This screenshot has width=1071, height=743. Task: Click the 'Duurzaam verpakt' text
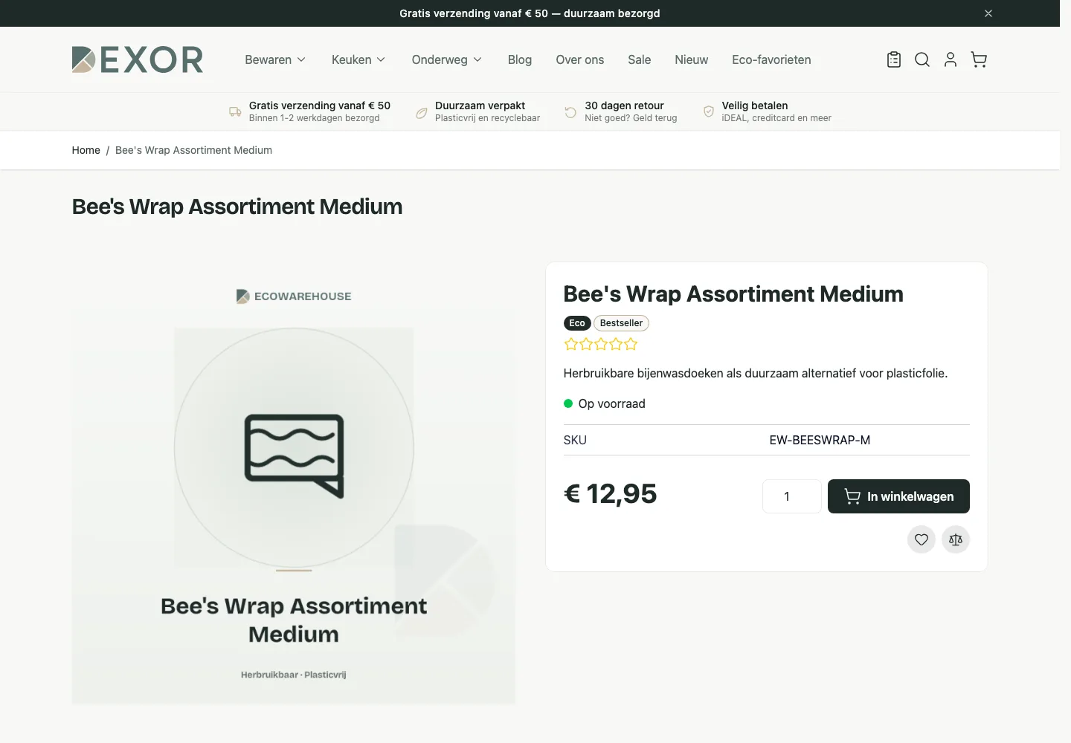[x=480, y=106]
